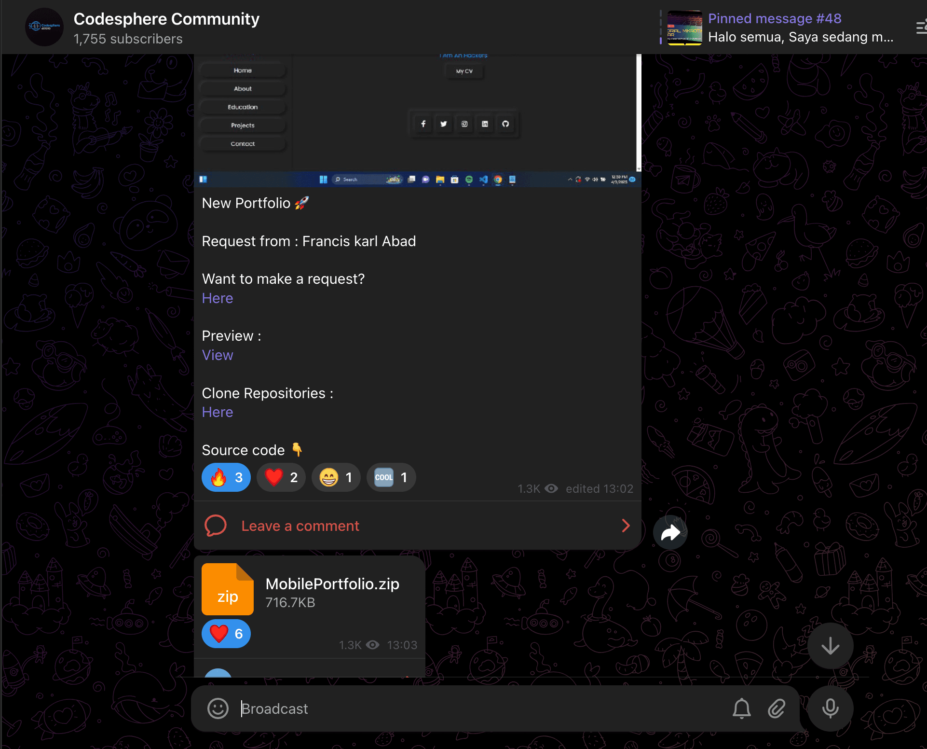Click the Codesphere Community channel avatar
The image size is (927, 749).
[x=44, y=27]
